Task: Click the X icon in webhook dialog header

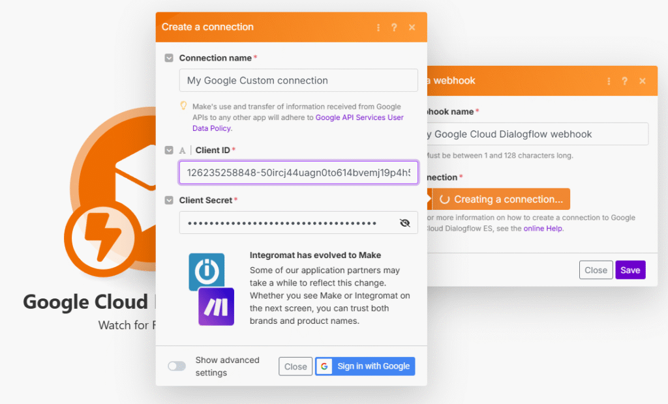Action: tap(643, 81)
